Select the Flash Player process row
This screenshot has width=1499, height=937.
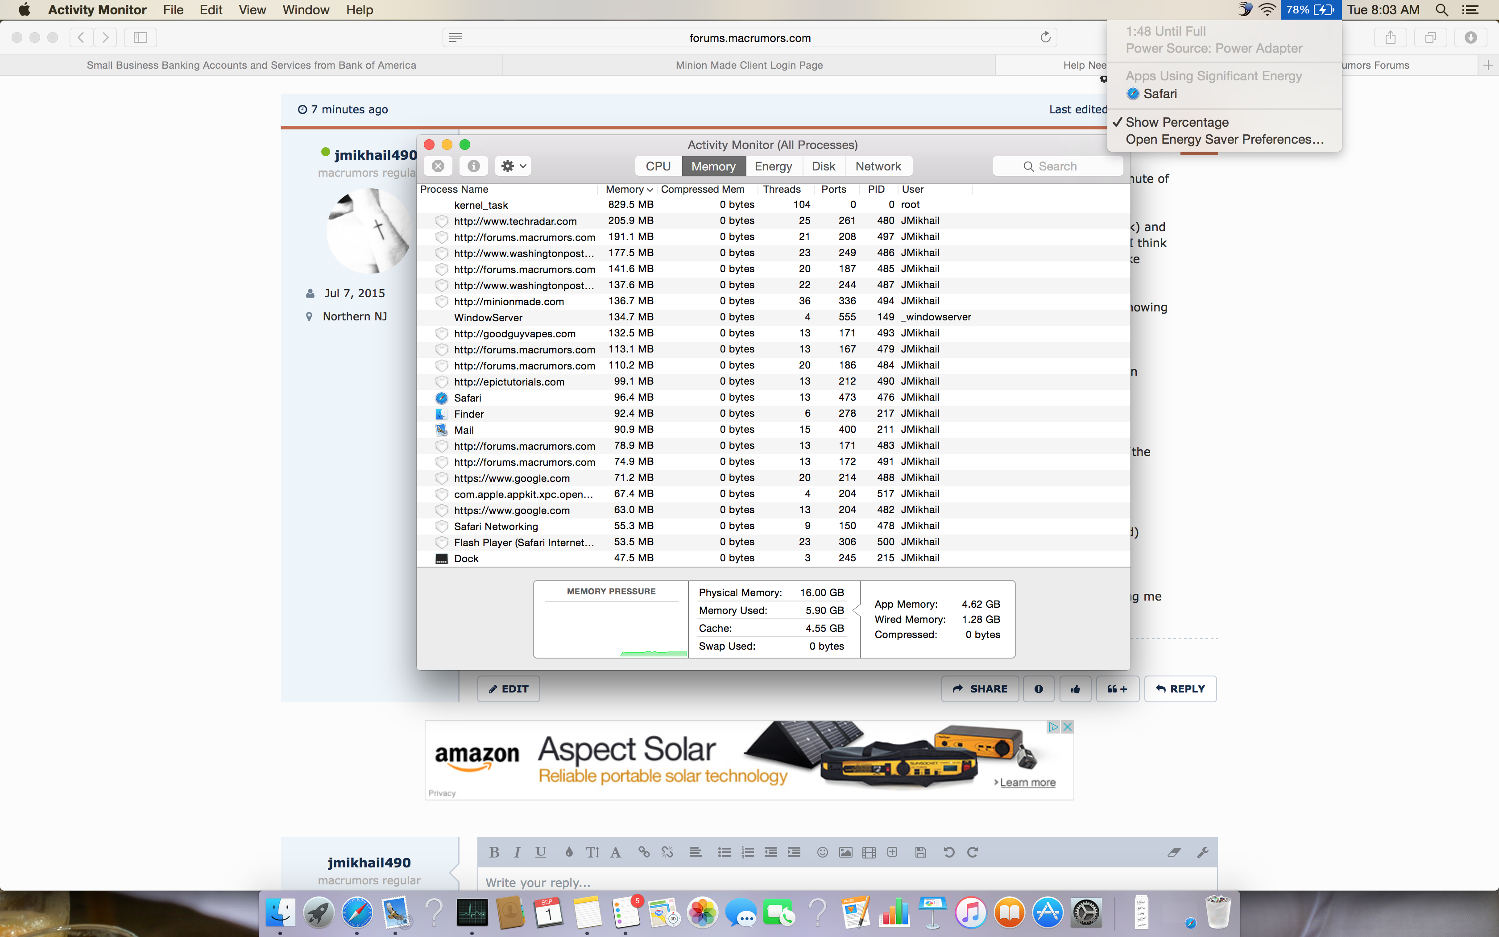tap(773, 542)
